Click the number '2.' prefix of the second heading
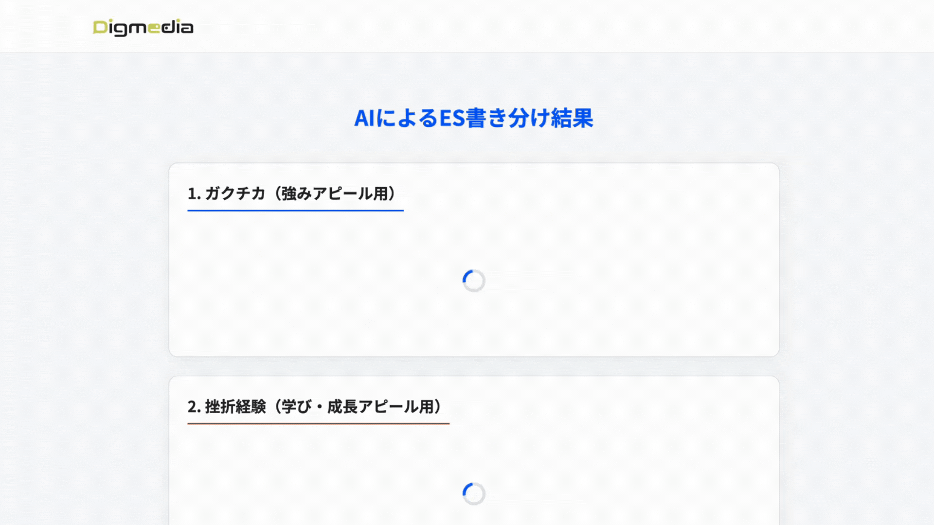Image resolution: width=934 pixels, height=525 pixels. (194, 406)
